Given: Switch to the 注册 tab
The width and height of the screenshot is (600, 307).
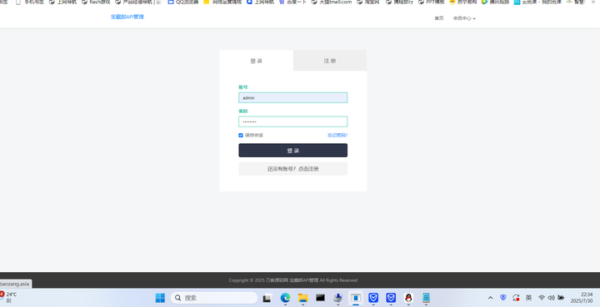Looking at the screenshot, I should click(x=330, y=61).
